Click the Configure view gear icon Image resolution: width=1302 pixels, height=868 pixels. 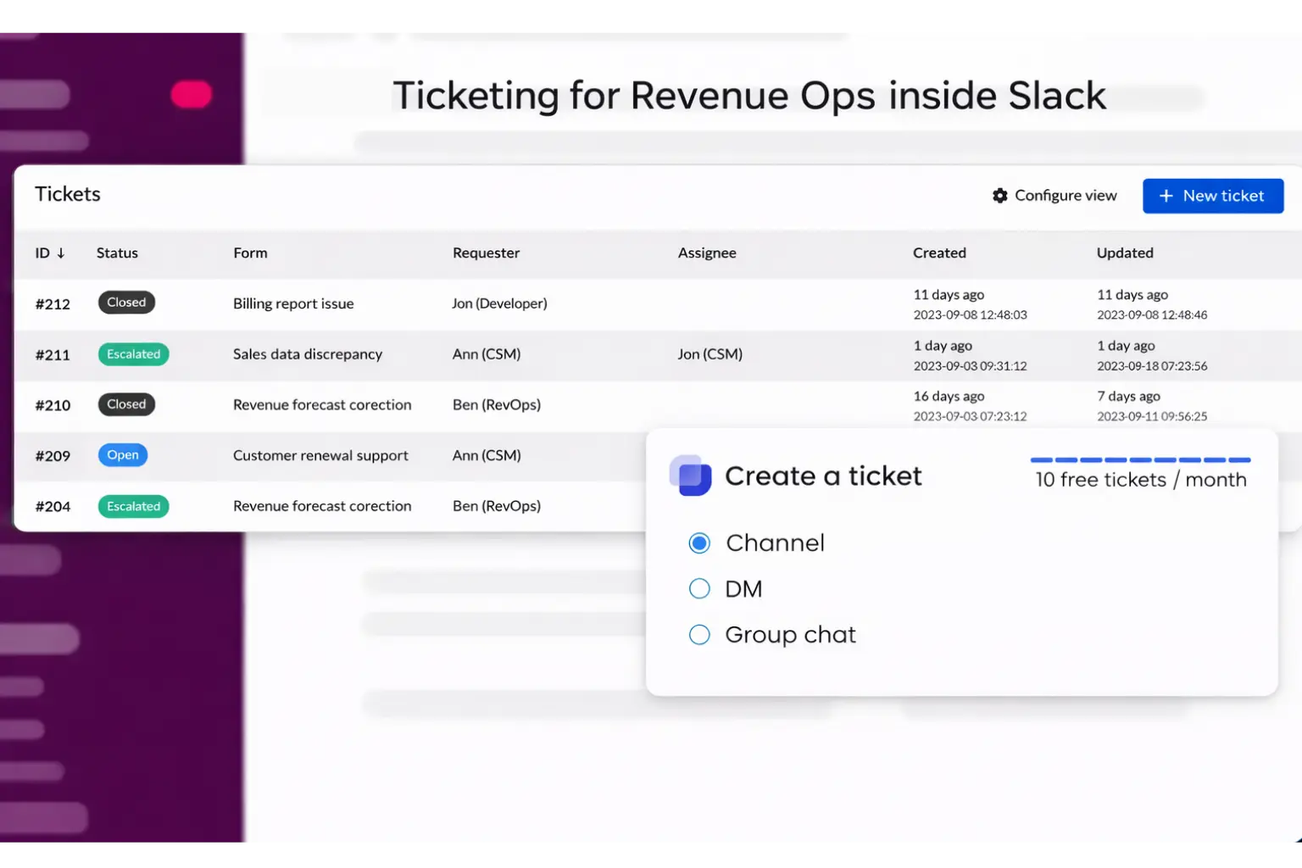tap(1000, 196)
